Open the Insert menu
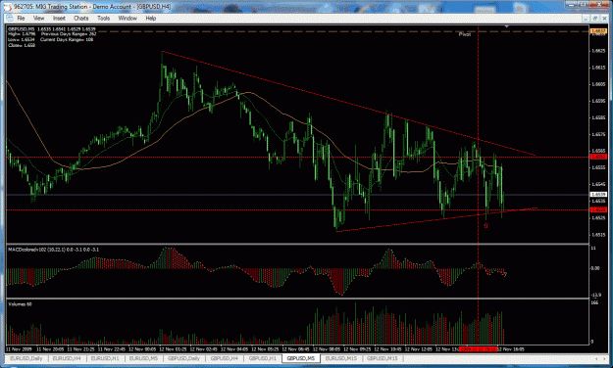The image size is (613, 368). [x=59, y=18]
